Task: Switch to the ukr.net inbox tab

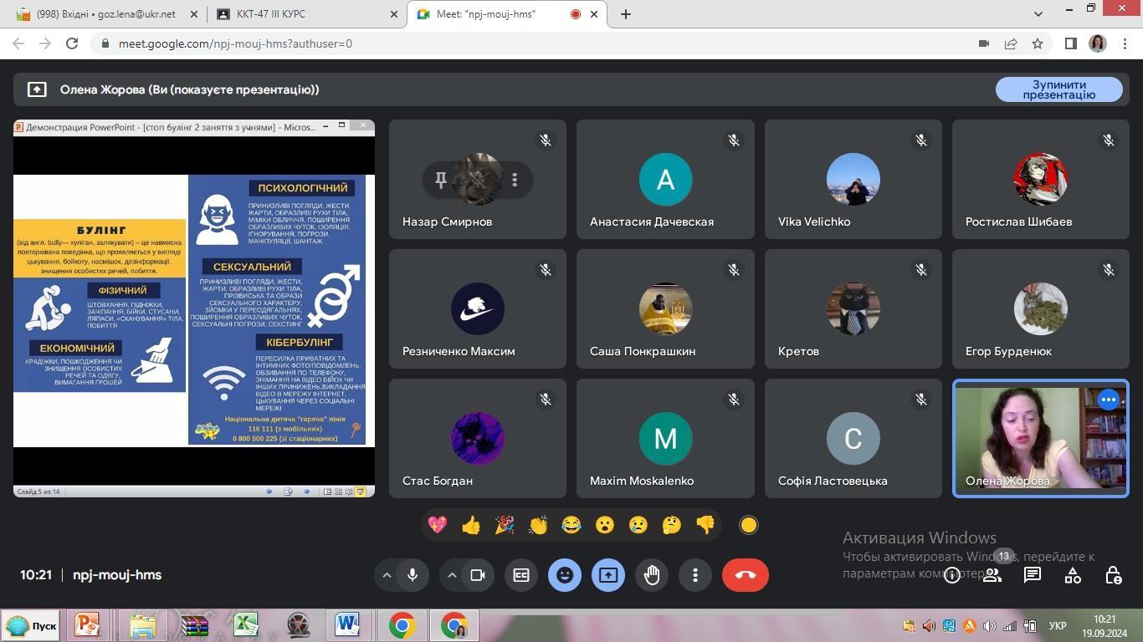Action: tap(105, 14)
